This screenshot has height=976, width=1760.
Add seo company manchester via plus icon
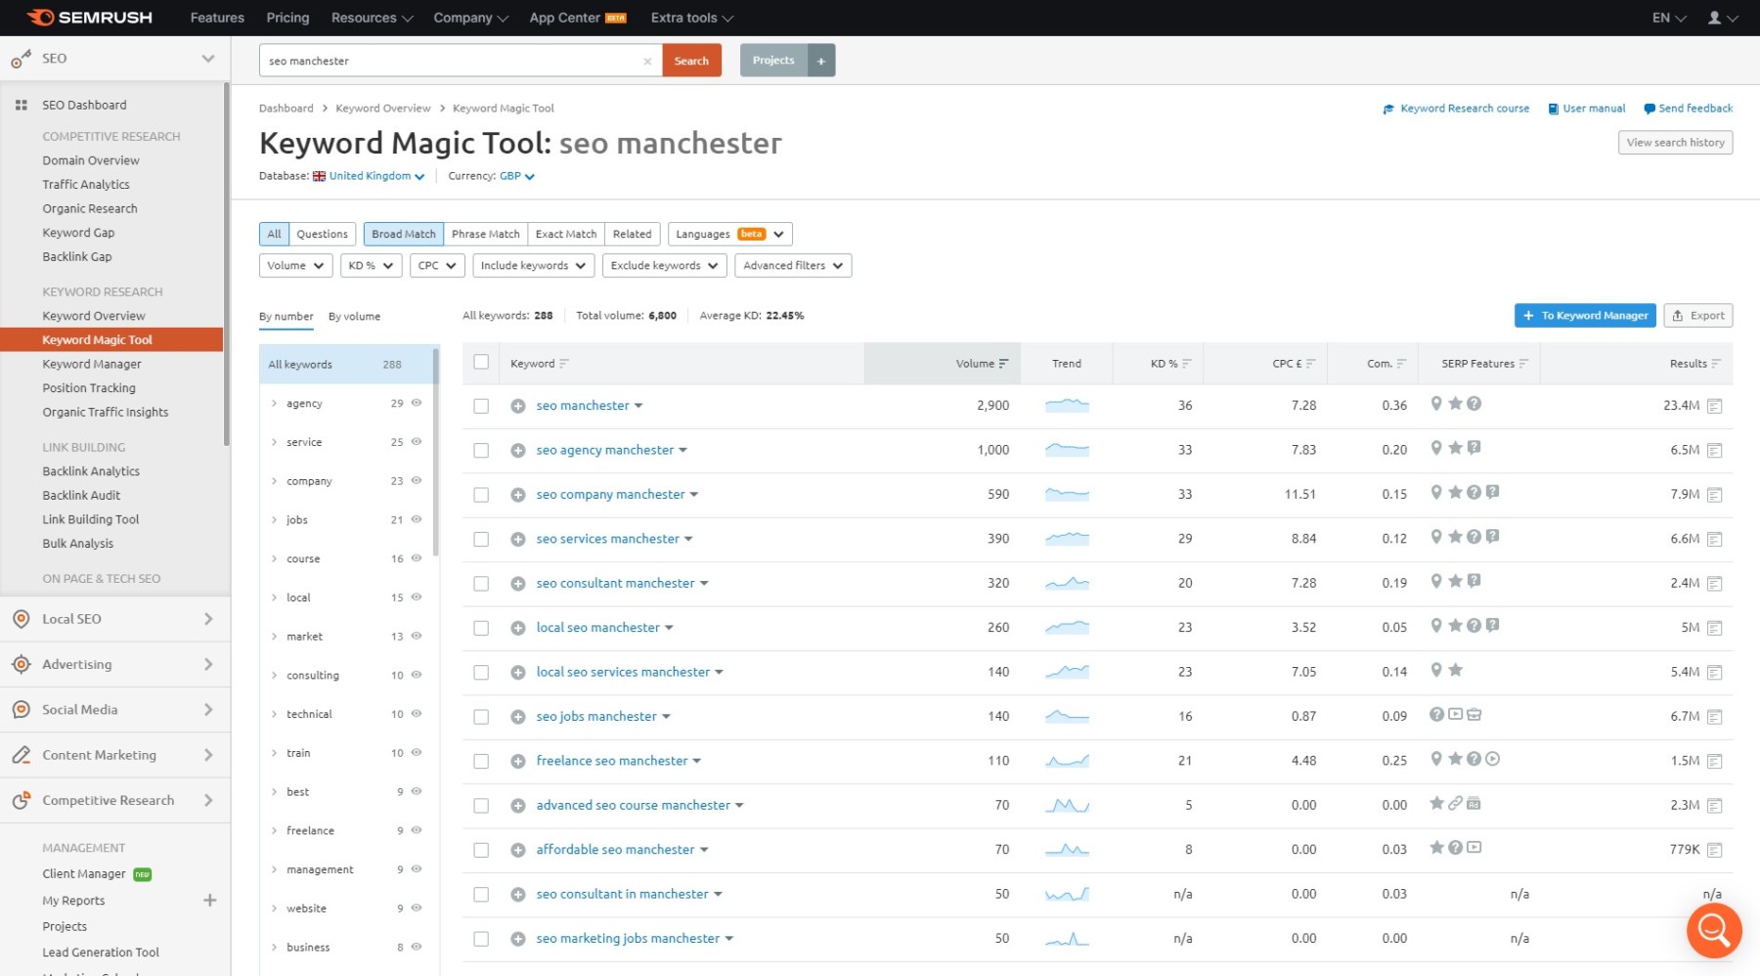pyautogui.click(x=518, y=495)
